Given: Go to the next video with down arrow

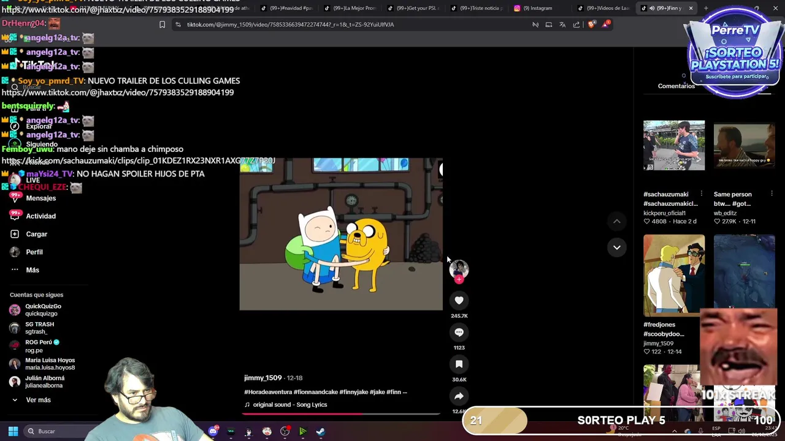Looking at the screenshot, I should tap(617, 247).
